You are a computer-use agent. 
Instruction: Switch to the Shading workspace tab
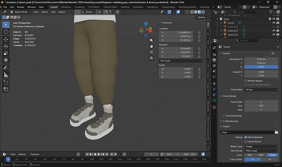(125, 7)
